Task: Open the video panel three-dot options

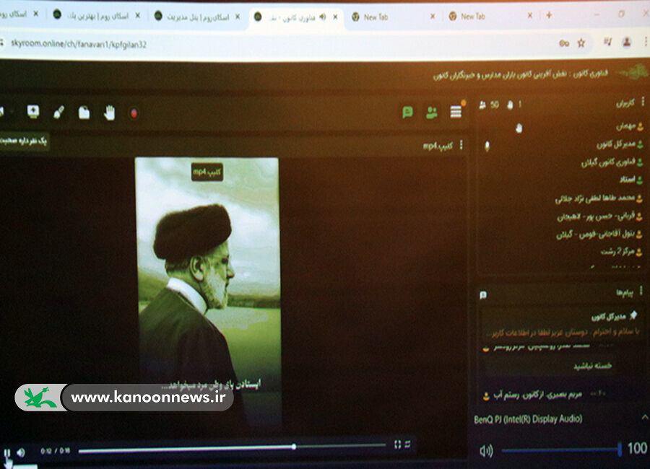Action: [461, 145]
